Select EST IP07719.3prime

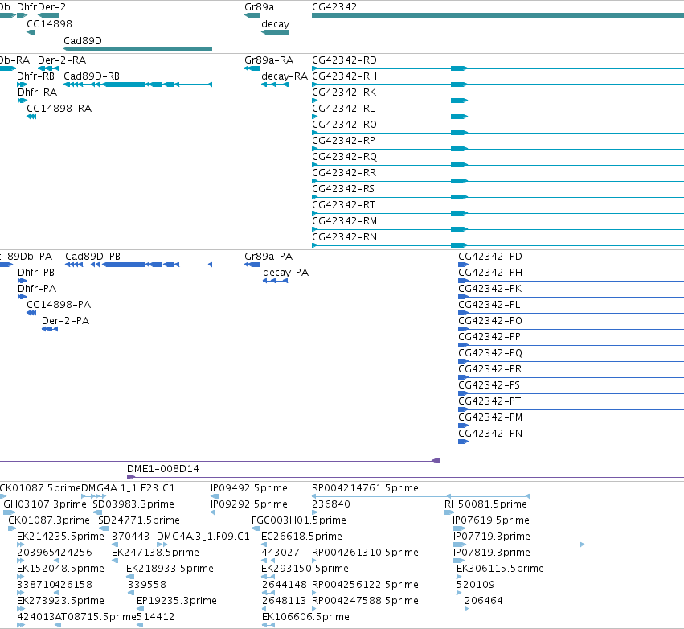(x=492, y=536)
